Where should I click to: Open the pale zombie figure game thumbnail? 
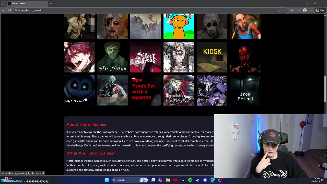point(79,26)
